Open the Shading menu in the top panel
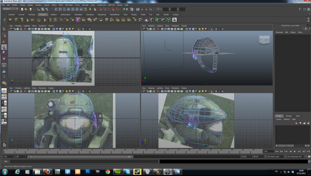 [x=18, y=26]
